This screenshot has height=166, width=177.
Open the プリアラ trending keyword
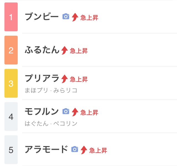(42, 79)
